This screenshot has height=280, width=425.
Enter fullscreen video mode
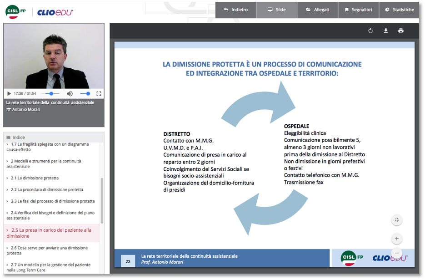point(99,94)
